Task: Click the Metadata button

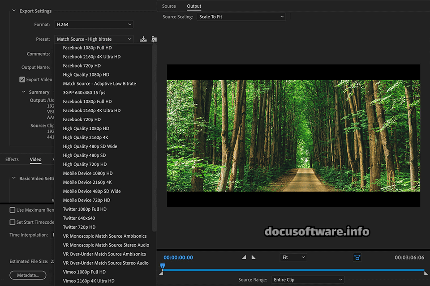Action: pyautogui.click(x=28, y=275)
